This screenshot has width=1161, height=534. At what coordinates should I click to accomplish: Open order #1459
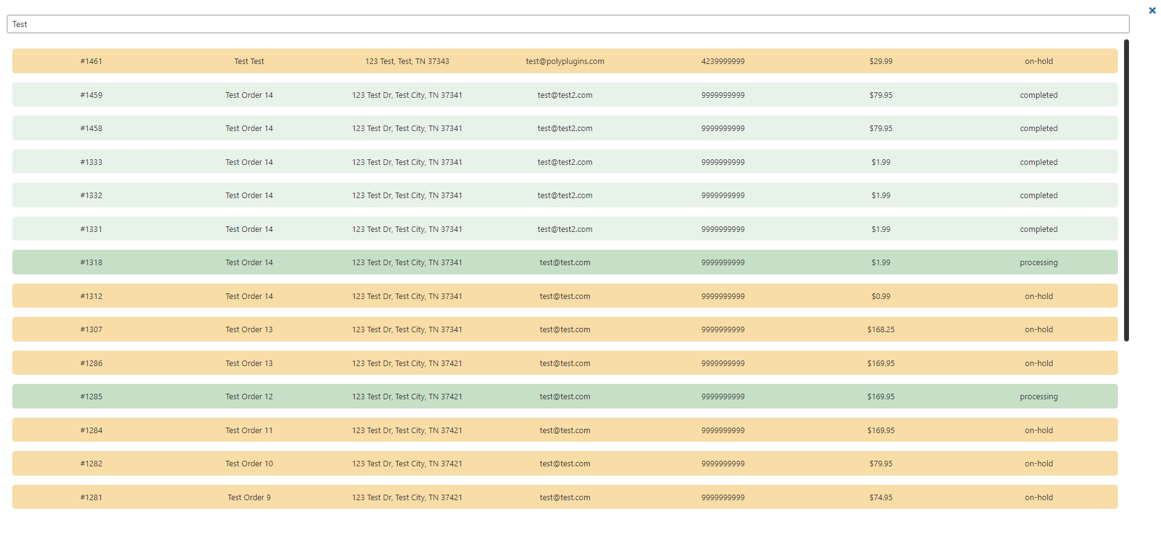click(564, 95)
